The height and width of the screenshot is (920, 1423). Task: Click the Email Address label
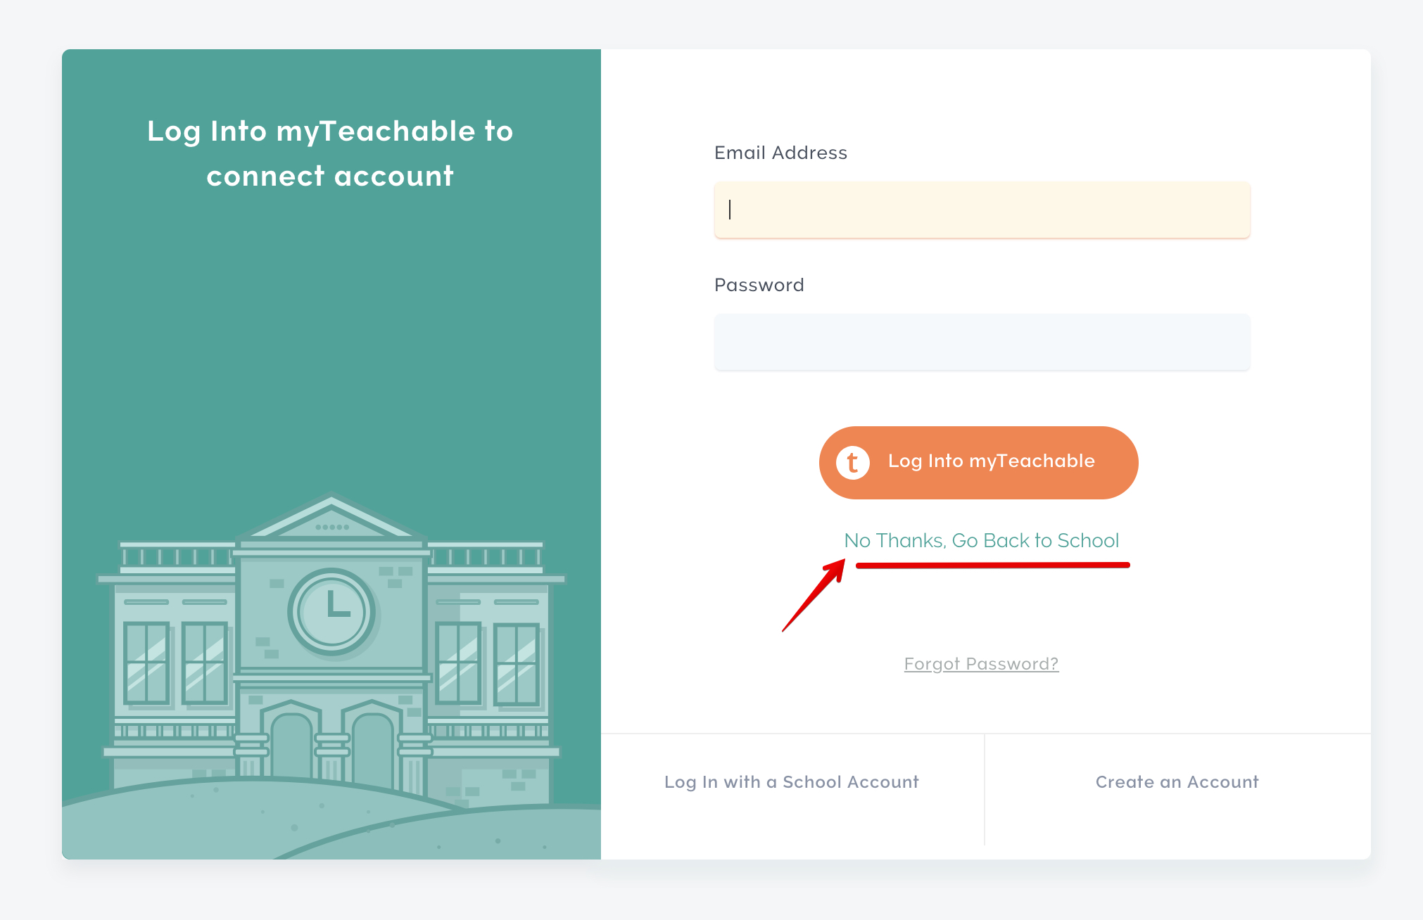click(x=780, y=153)
